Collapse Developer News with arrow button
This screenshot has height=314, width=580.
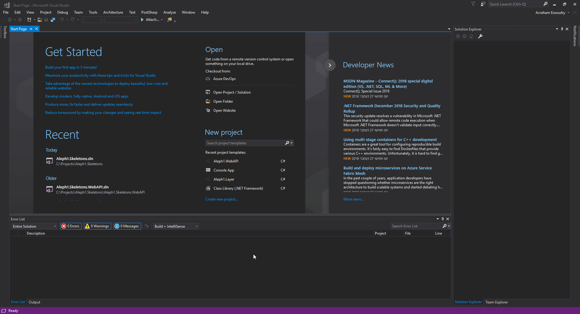pos(330,65)
